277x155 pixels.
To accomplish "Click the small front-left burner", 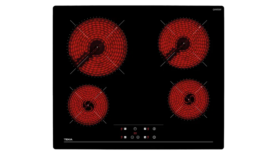I will 88,105.
